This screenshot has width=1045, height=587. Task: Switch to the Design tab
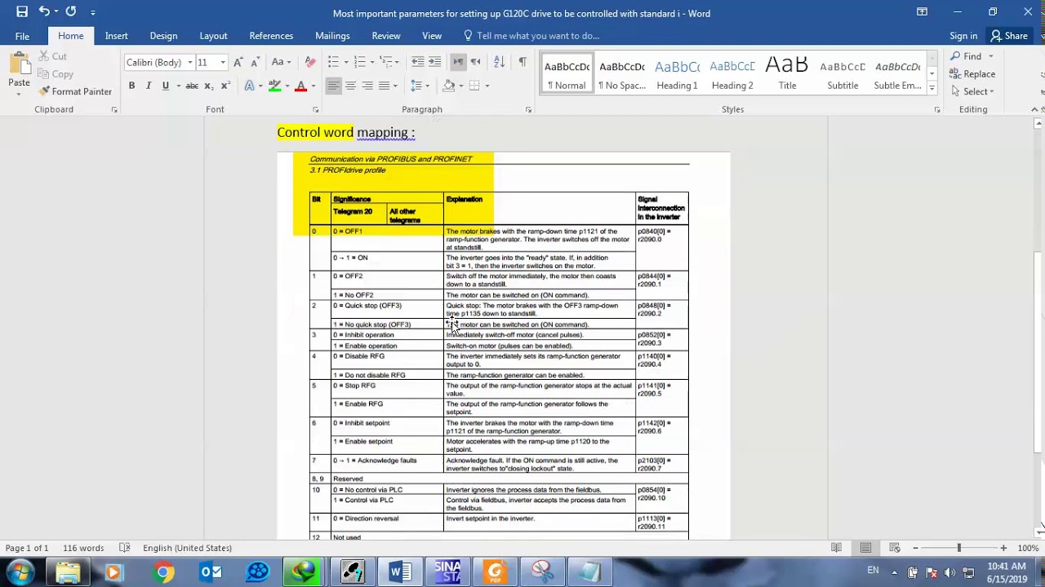[x=163, y=36]
